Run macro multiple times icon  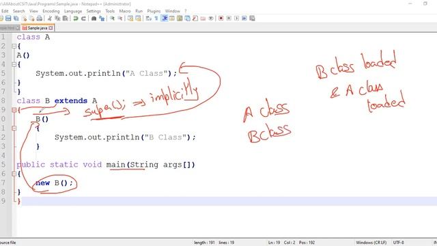tap(244, 18)
